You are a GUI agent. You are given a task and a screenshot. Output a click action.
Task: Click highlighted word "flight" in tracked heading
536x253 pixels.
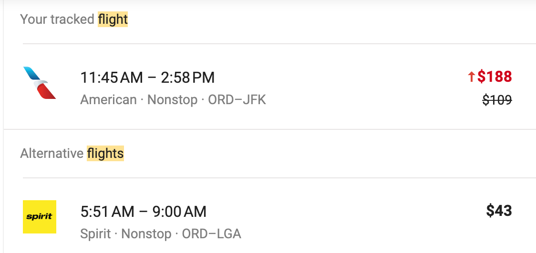pyautogui.click(x=113, y=19)
